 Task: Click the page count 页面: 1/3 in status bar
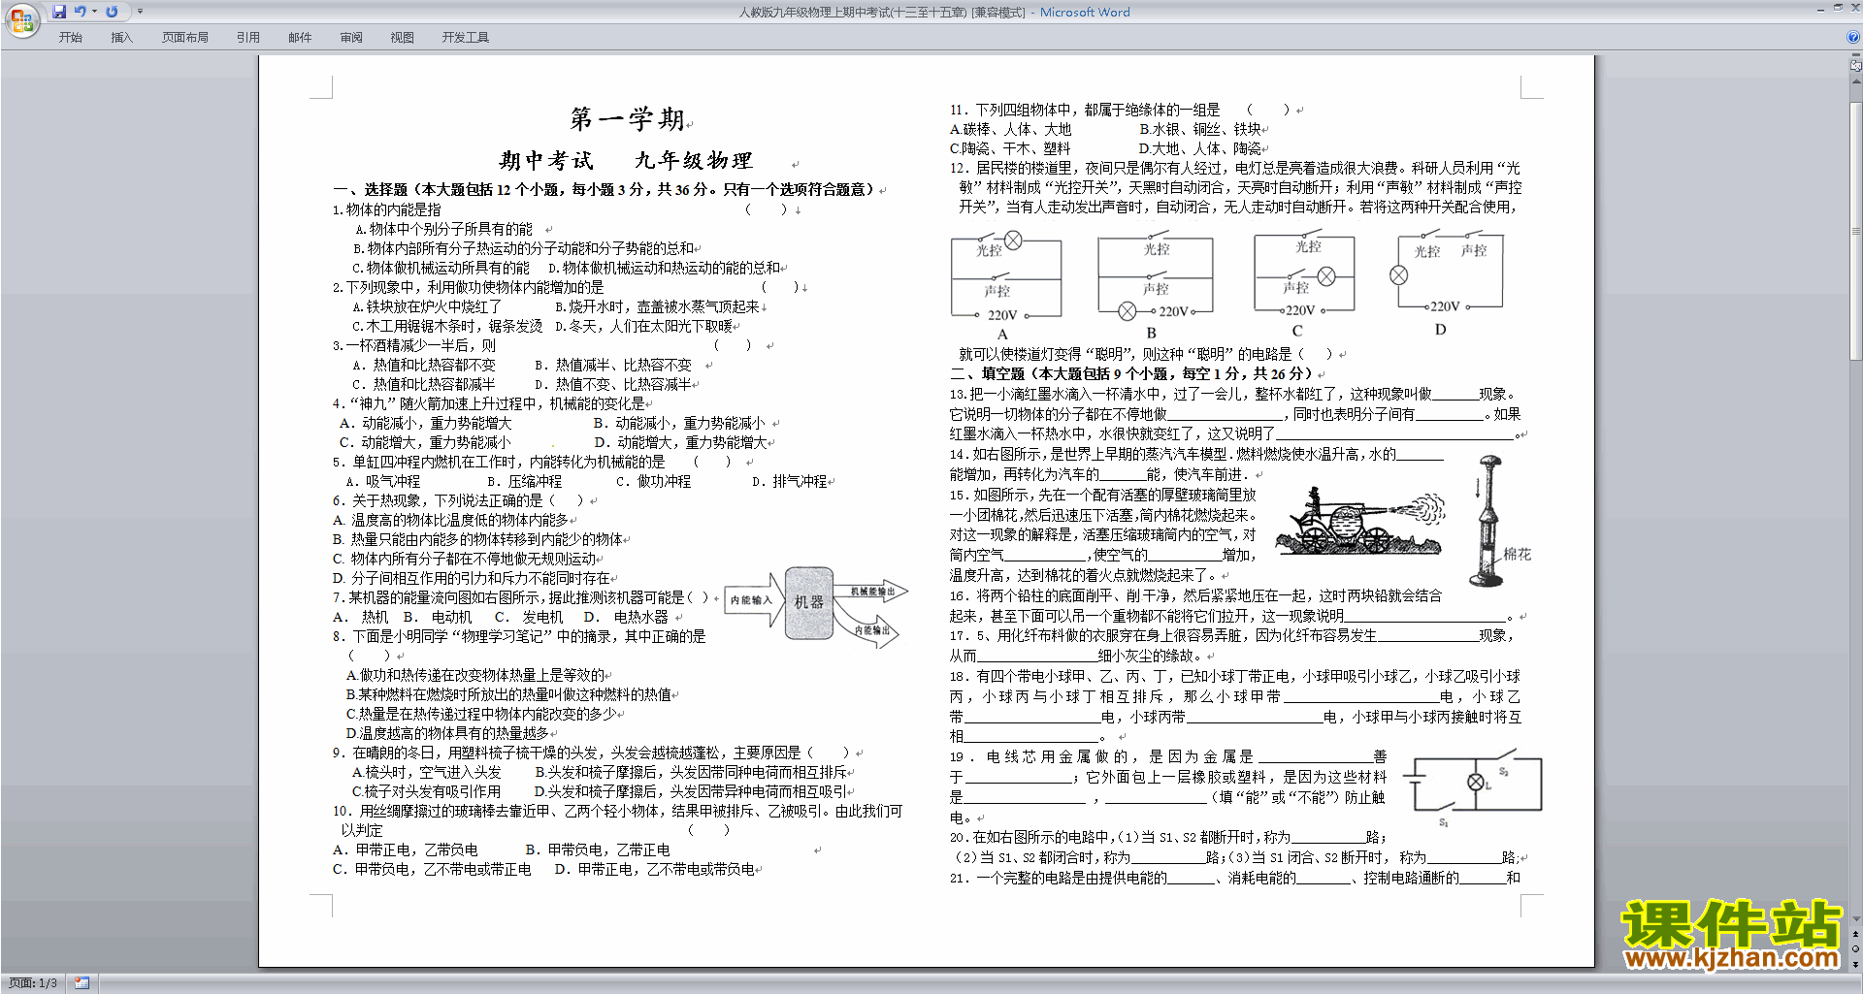33,983
